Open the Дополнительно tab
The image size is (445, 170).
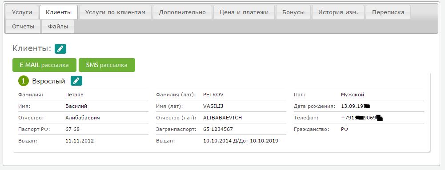pyautogui.click(x=182, y=12)
